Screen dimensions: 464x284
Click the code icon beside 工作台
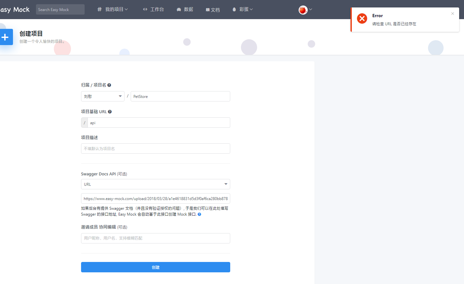click(x=145, y=9)
